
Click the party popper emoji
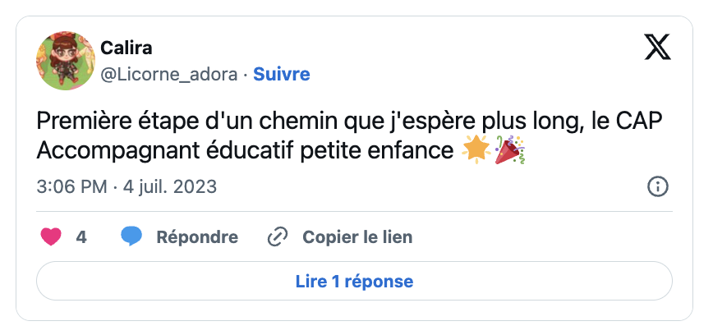pyautogui.click(x=509, y=152)
